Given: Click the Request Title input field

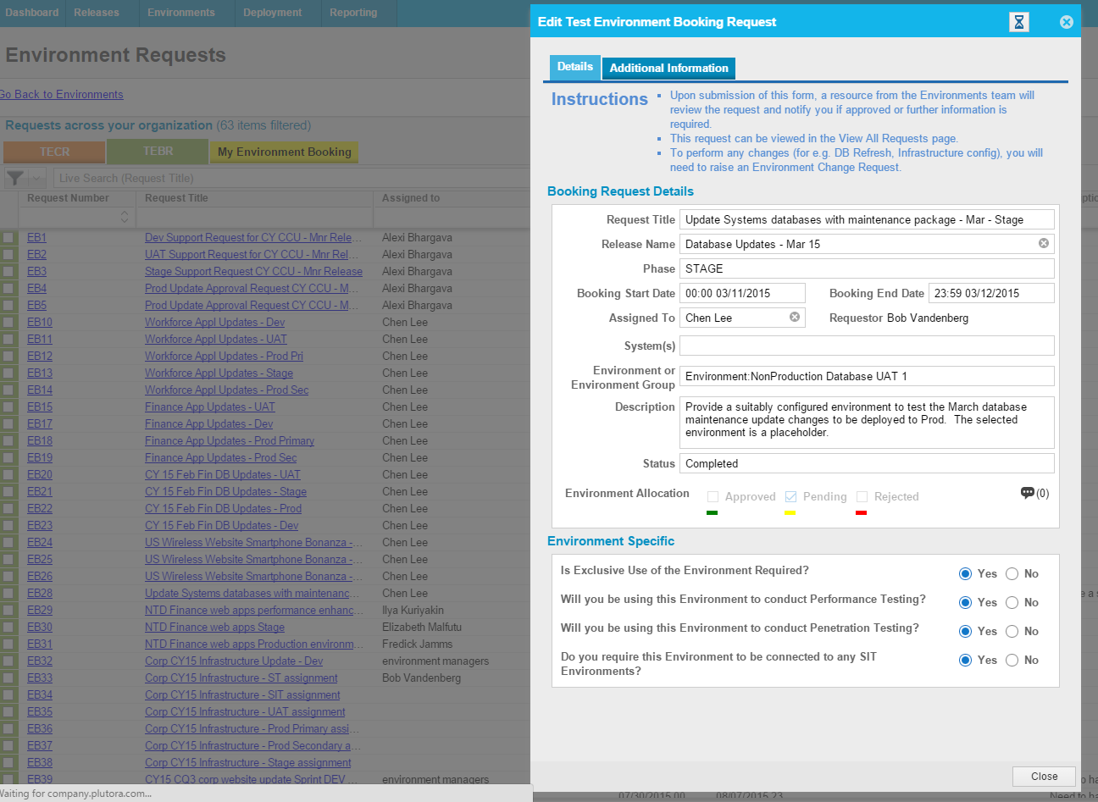Looking at the screenshot, I should 867,219.
